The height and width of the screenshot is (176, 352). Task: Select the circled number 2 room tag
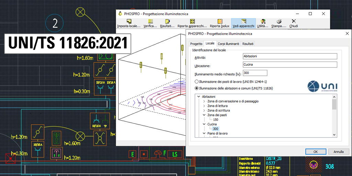click(x=55, y=23)
